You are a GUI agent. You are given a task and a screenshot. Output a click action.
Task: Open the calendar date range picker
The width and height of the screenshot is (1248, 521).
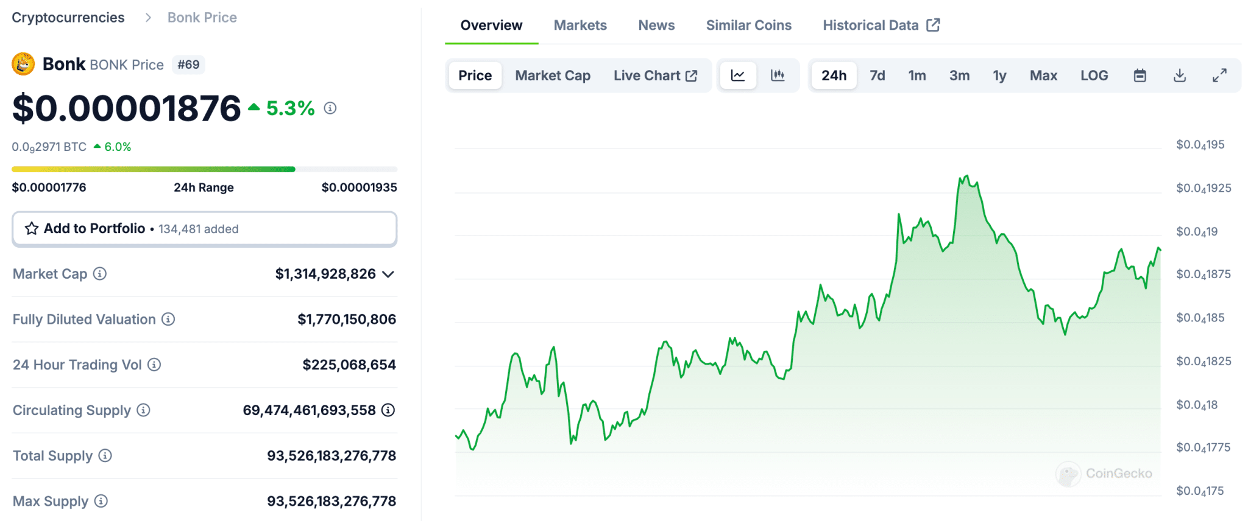1140,75
